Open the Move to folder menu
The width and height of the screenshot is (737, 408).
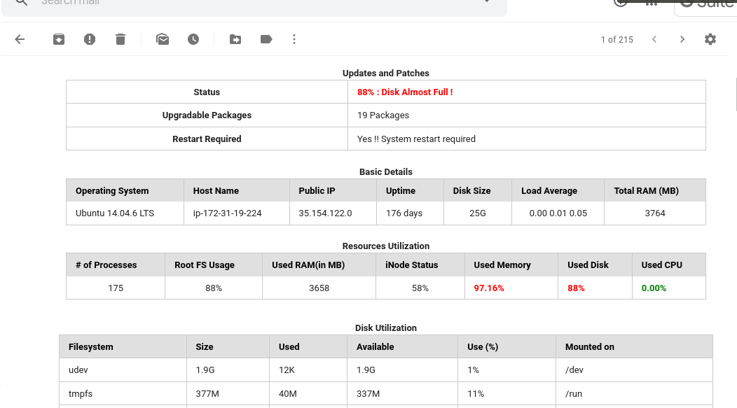[235, 39]
